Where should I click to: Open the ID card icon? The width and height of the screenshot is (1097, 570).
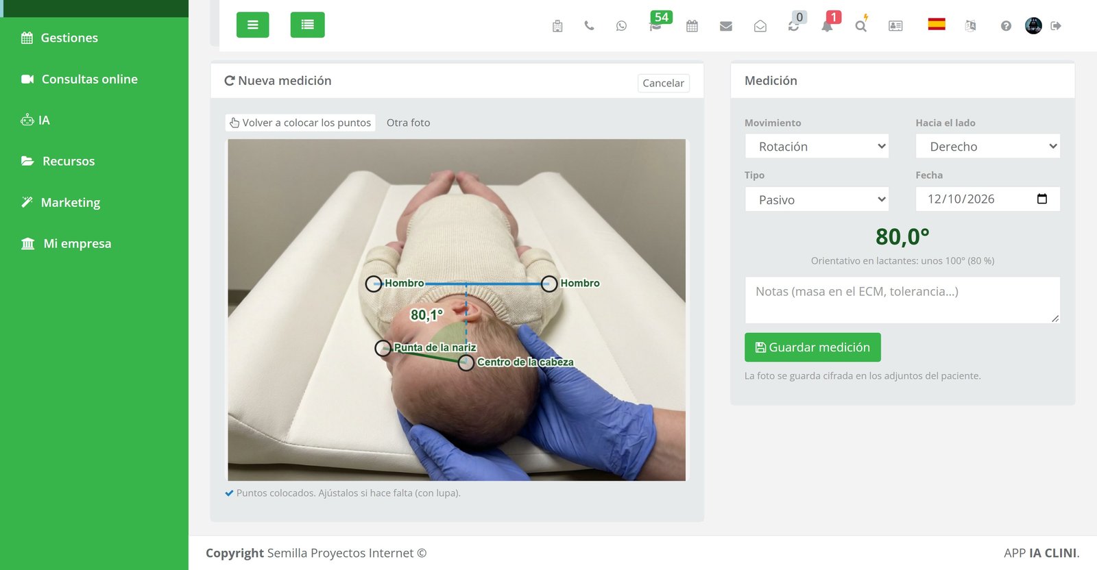(x=895, y=26)
